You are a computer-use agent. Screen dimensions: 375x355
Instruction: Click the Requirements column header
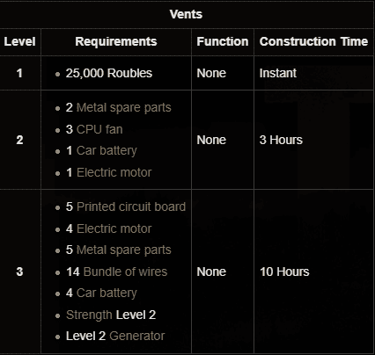click(x=116, y=41)
